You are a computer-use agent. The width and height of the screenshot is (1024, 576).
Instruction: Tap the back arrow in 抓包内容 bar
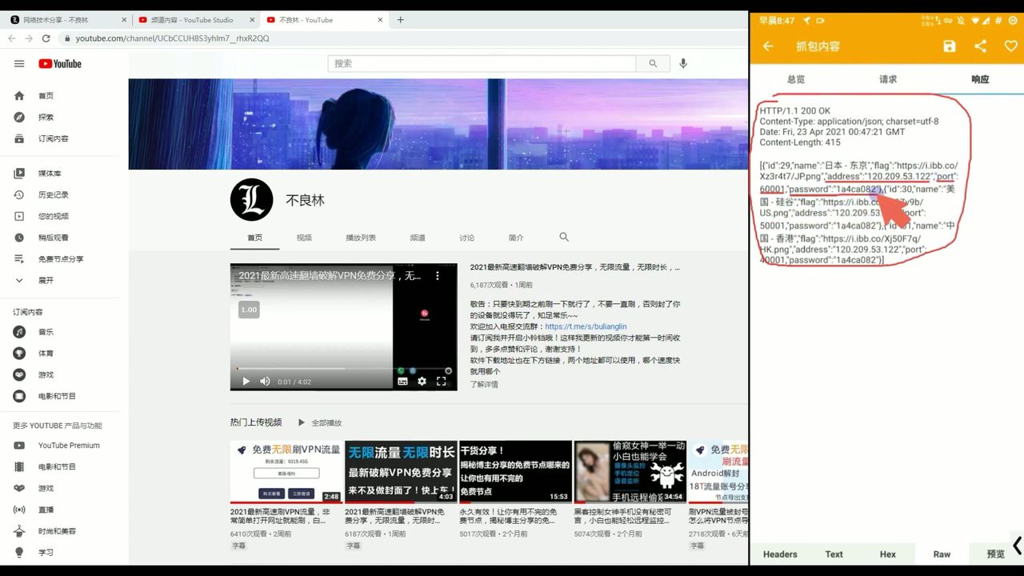point(766,46)
